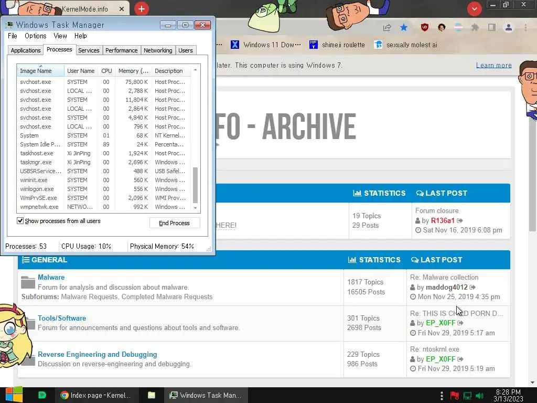Open a new browser tab with plus icon

(x=142, y=8)
